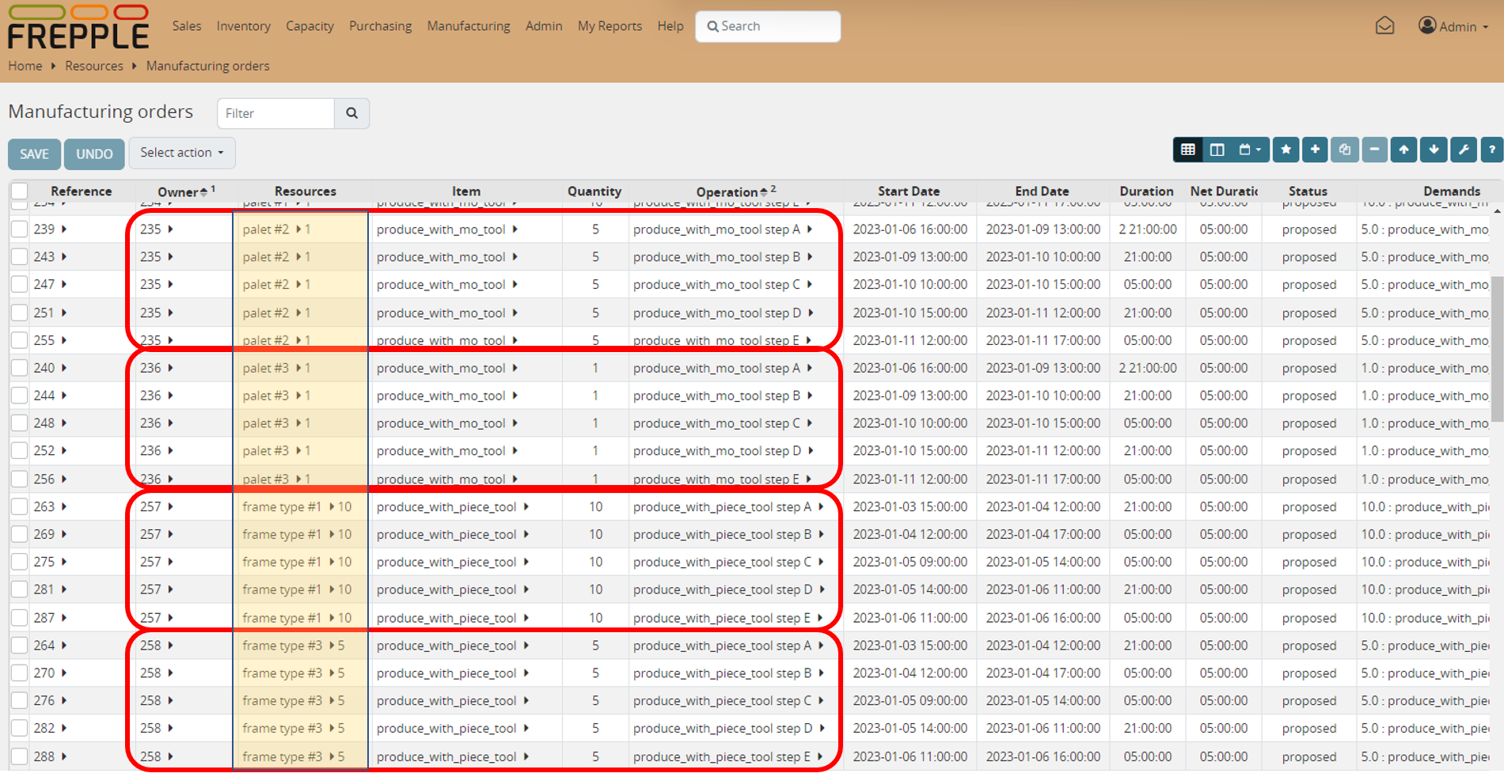The height and width of the screenshot is (777, 1504).
Task: Switch to the table grid view icon
Action: 1187,150
